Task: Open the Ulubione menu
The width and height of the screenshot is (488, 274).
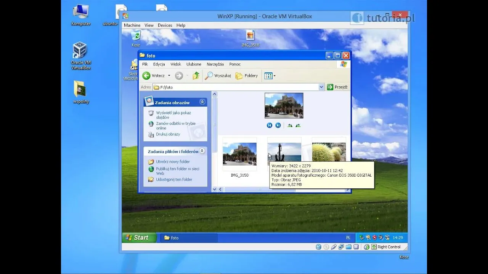Action: click(x=194, y=64)
